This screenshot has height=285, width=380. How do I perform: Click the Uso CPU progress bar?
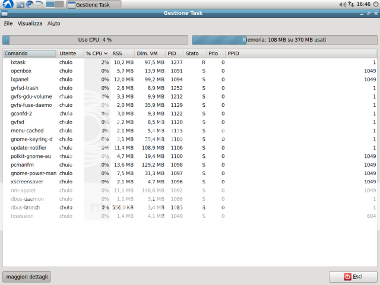(x=95, y=40)
